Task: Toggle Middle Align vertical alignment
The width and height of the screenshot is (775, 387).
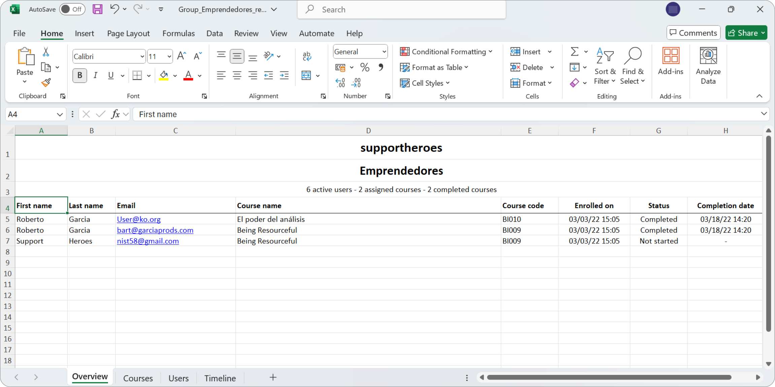Action: click(237, 56)
